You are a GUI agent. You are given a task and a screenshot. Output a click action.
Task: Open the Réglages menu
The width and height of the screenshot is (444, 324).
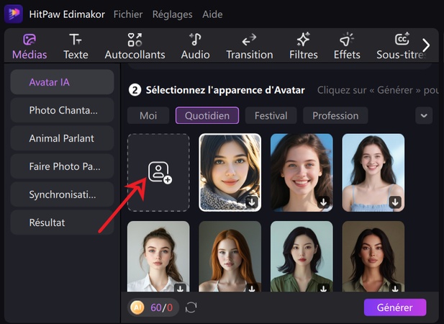pos(171,14)
